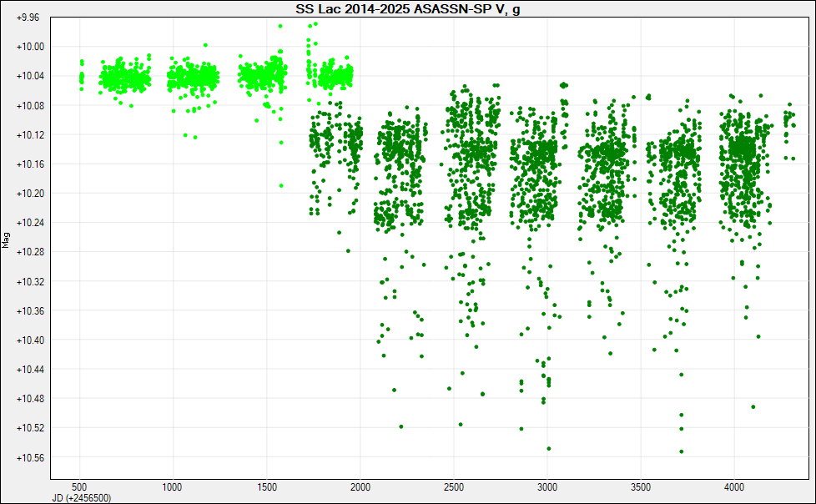
Task: Select the +10.32 magnitude tick label
Action: point(31,282)
